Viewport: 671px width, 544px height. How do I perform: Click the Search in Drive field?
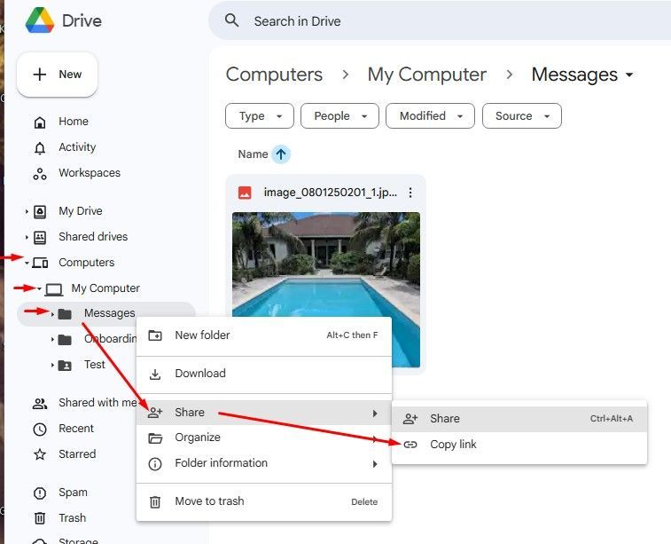(x=441, y=20)
